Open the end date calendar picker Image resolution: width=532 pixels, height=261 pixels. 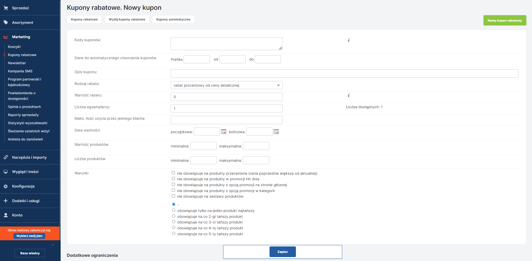tap(276, 132)
